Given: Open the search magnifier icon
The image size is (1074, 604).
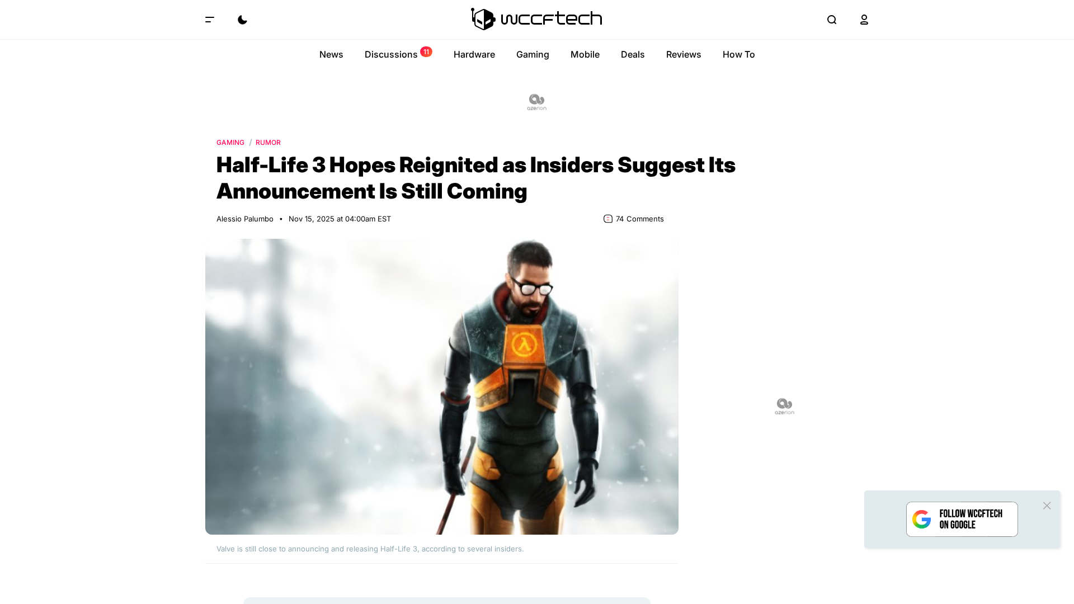Looking at the screenshot, I should tap(832, 20).
